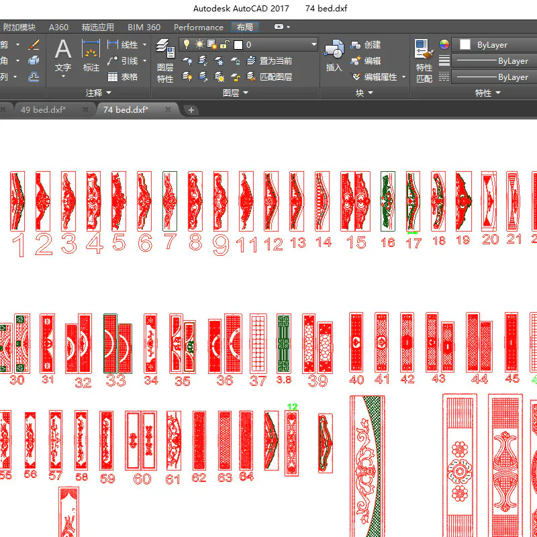Click 匹配图层 (Match Layer) button
Image resolution: width=537 pixels, height=537 pixels.
point(270,77)
